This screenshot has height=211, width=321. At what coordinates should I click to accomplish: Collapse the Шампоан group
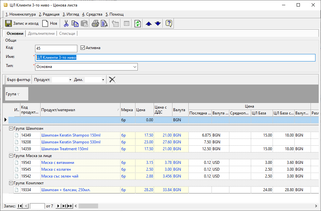click(11, 128)
